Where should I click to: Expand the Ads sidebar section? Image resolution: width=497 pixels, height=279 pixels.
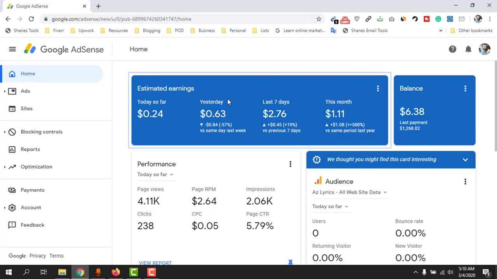click(x=5, y=91)
